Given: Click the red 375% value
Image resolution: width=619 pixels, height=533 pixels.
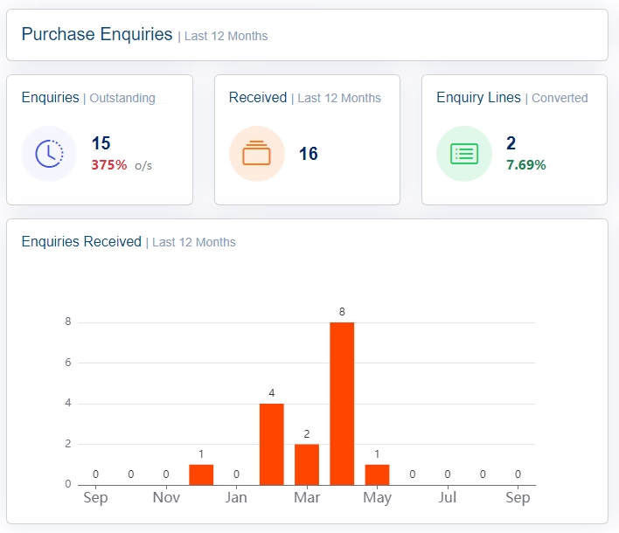Looking at the screenshot, I should pyautogui.click(x=109, y=165).
